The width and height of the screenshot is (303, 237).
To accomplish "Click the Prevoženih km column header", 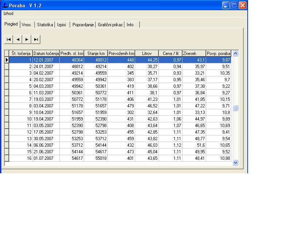I will (121, 54).
